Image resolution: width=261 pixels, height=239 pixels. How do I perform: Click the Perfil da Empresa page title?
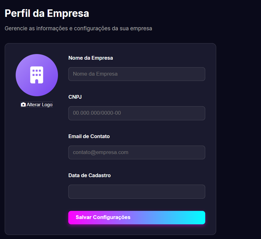point(47,14)
